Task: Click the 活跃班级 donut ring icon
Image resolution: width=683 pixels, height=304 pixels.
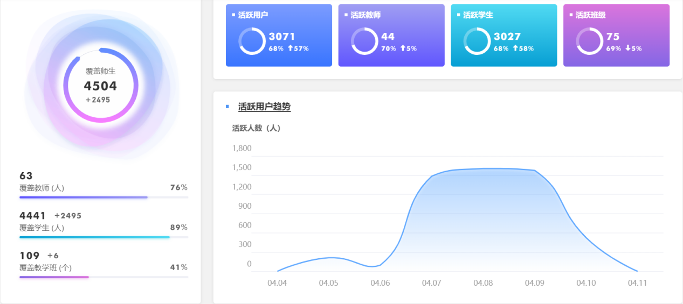Action: 589,41
